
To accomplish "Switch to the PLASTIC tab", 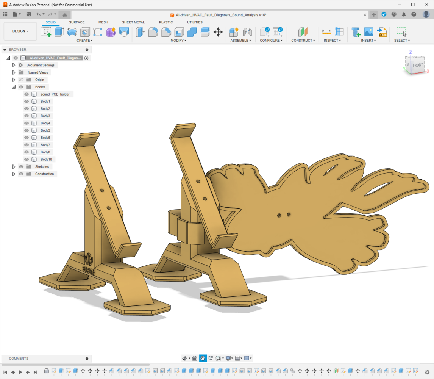I will (x=166, y=22).
